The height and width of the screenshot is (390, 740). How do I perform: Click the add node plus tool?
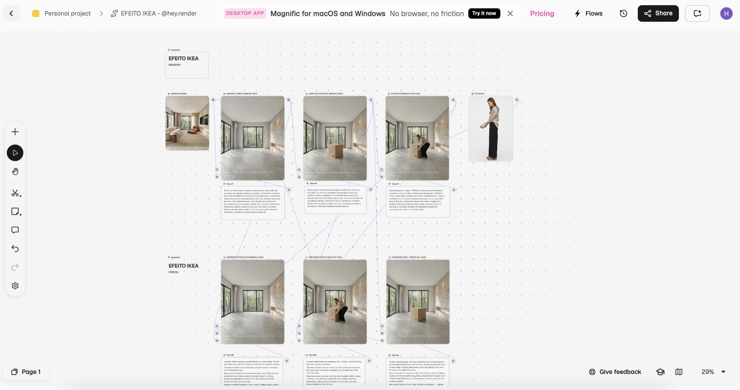[x=15, y=132]
